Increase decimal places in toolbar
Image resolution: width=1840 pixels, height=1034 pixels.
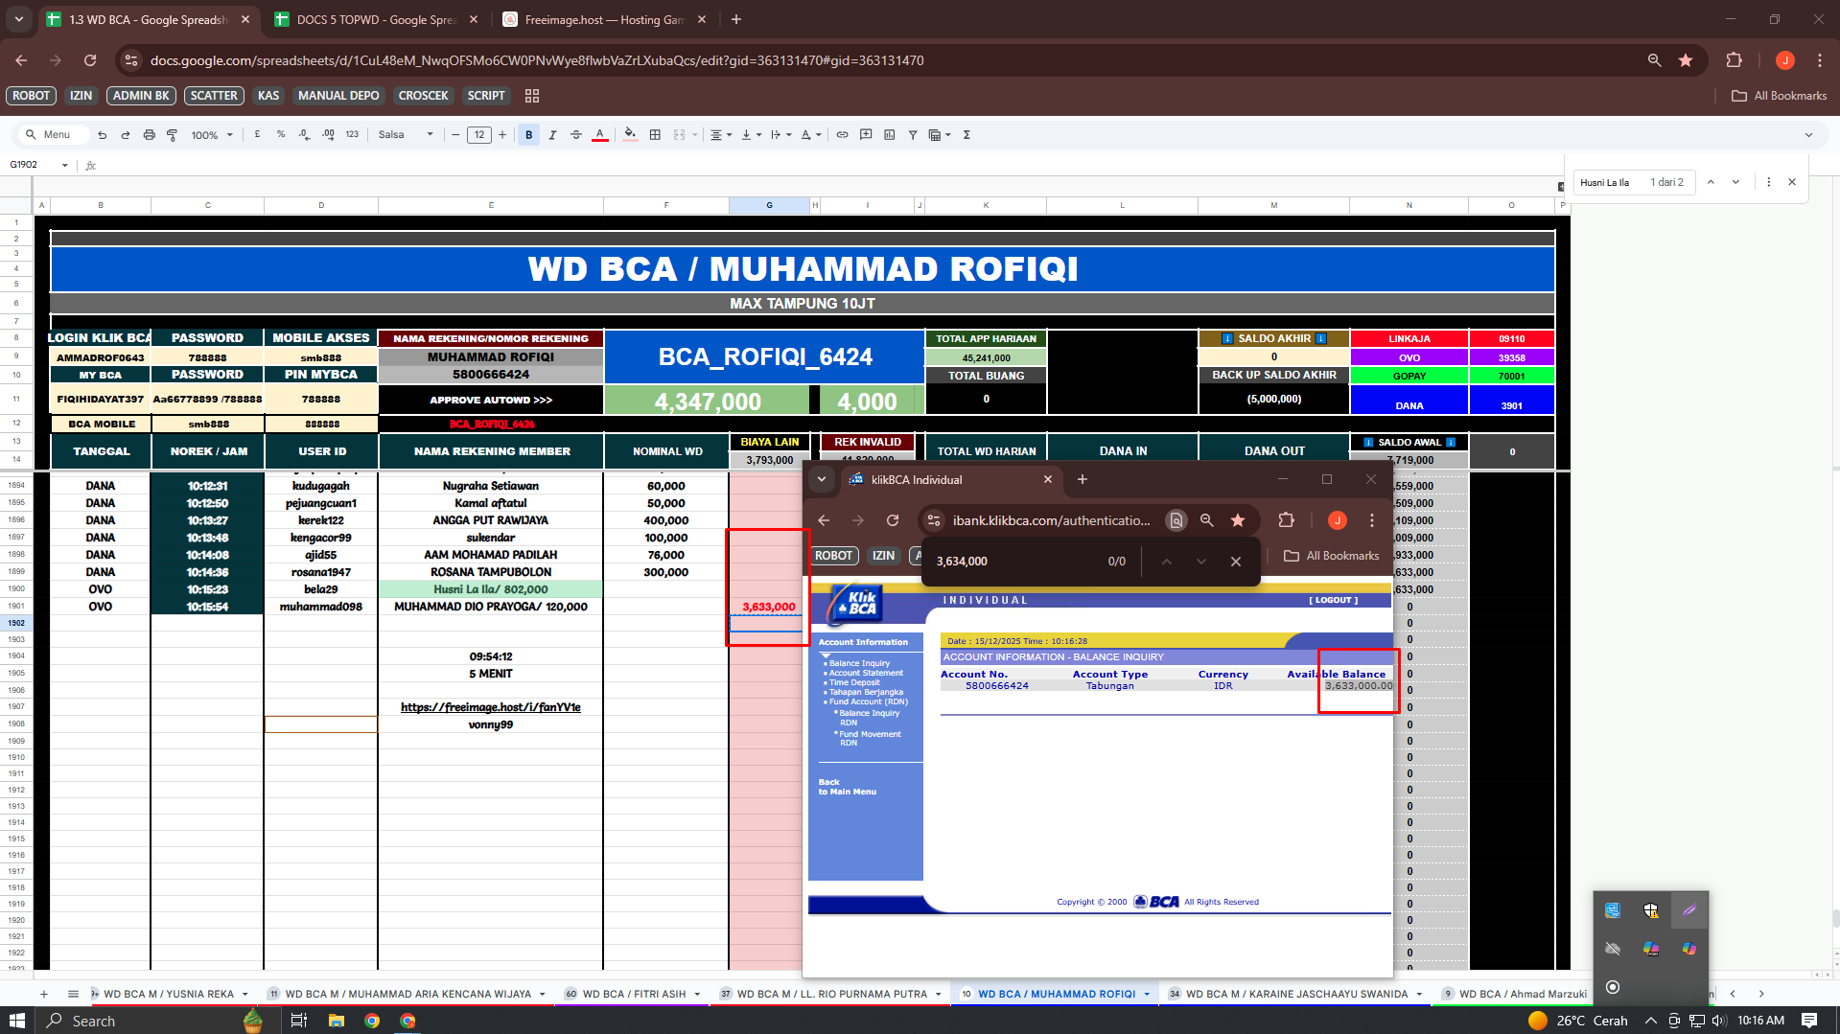coord(328,135)
